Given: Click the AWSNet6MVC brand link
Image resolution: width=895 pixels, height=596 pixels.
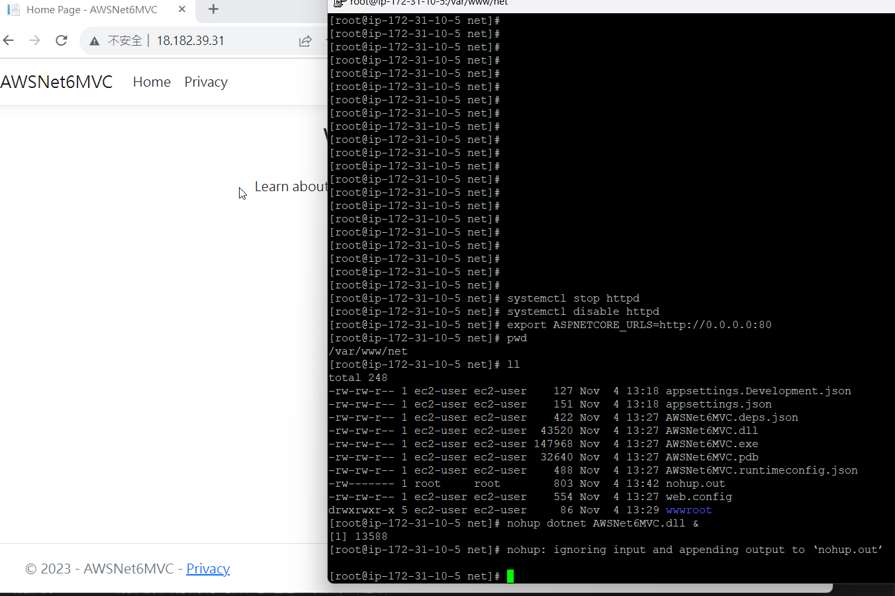Looking at the screenshot, I should 56,82.
